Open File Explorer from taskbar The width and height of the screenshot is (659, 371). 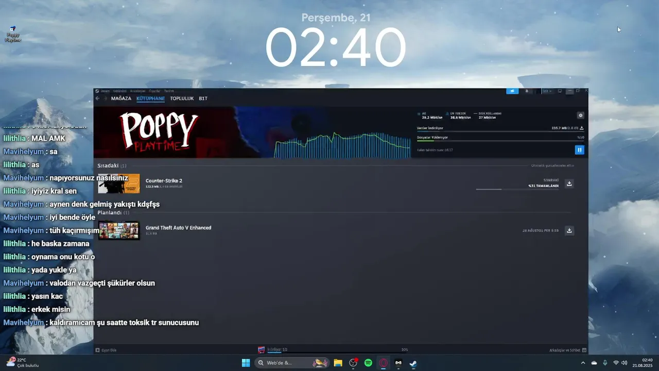(338, 363)
